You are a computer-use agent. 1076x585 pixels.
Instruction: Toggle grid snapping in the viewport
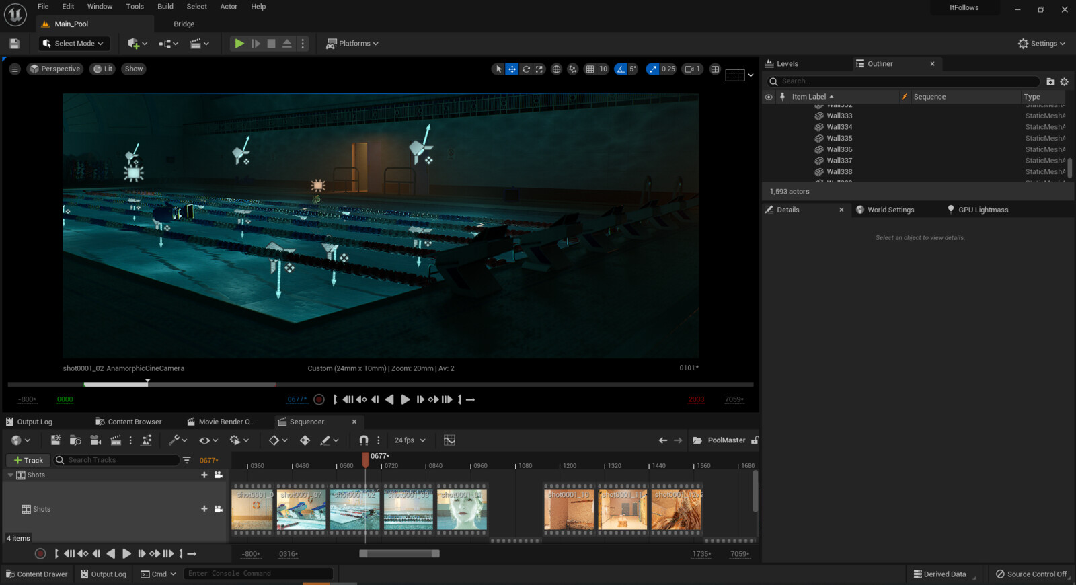(x=590, y=69)
